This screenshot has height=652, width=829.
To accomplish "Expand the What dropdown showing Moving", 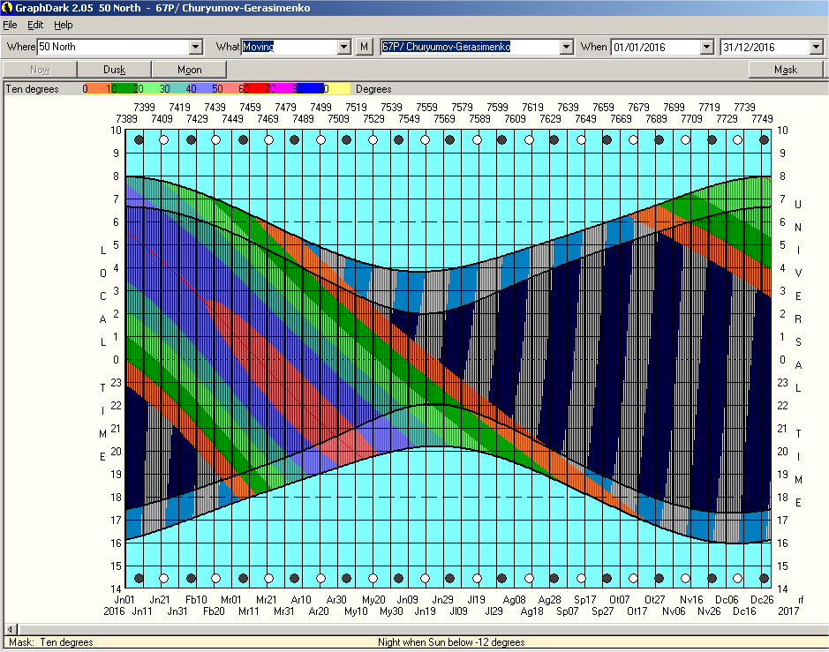I will [344, 47].
